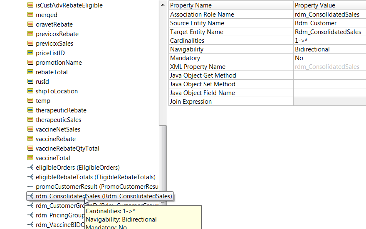Image resolution: width=366 pixels, height=229 pixels.
Task: Select the vaccineRebateQtyTotal attribute
Action: [67, 149]
